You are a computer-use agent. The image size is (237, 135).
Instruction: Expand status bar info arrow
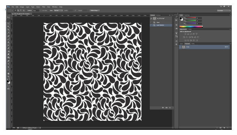click(x=40, y=128)
